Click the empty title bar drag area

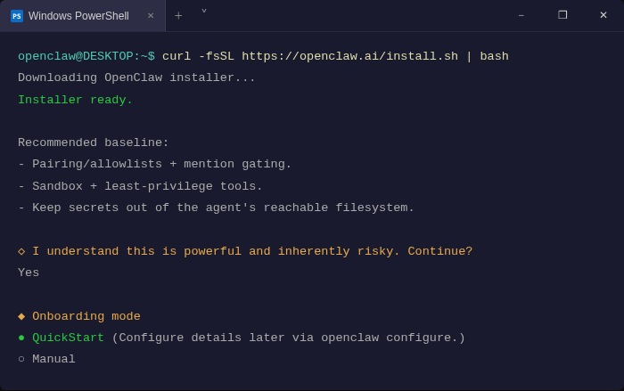coord(357,15)
